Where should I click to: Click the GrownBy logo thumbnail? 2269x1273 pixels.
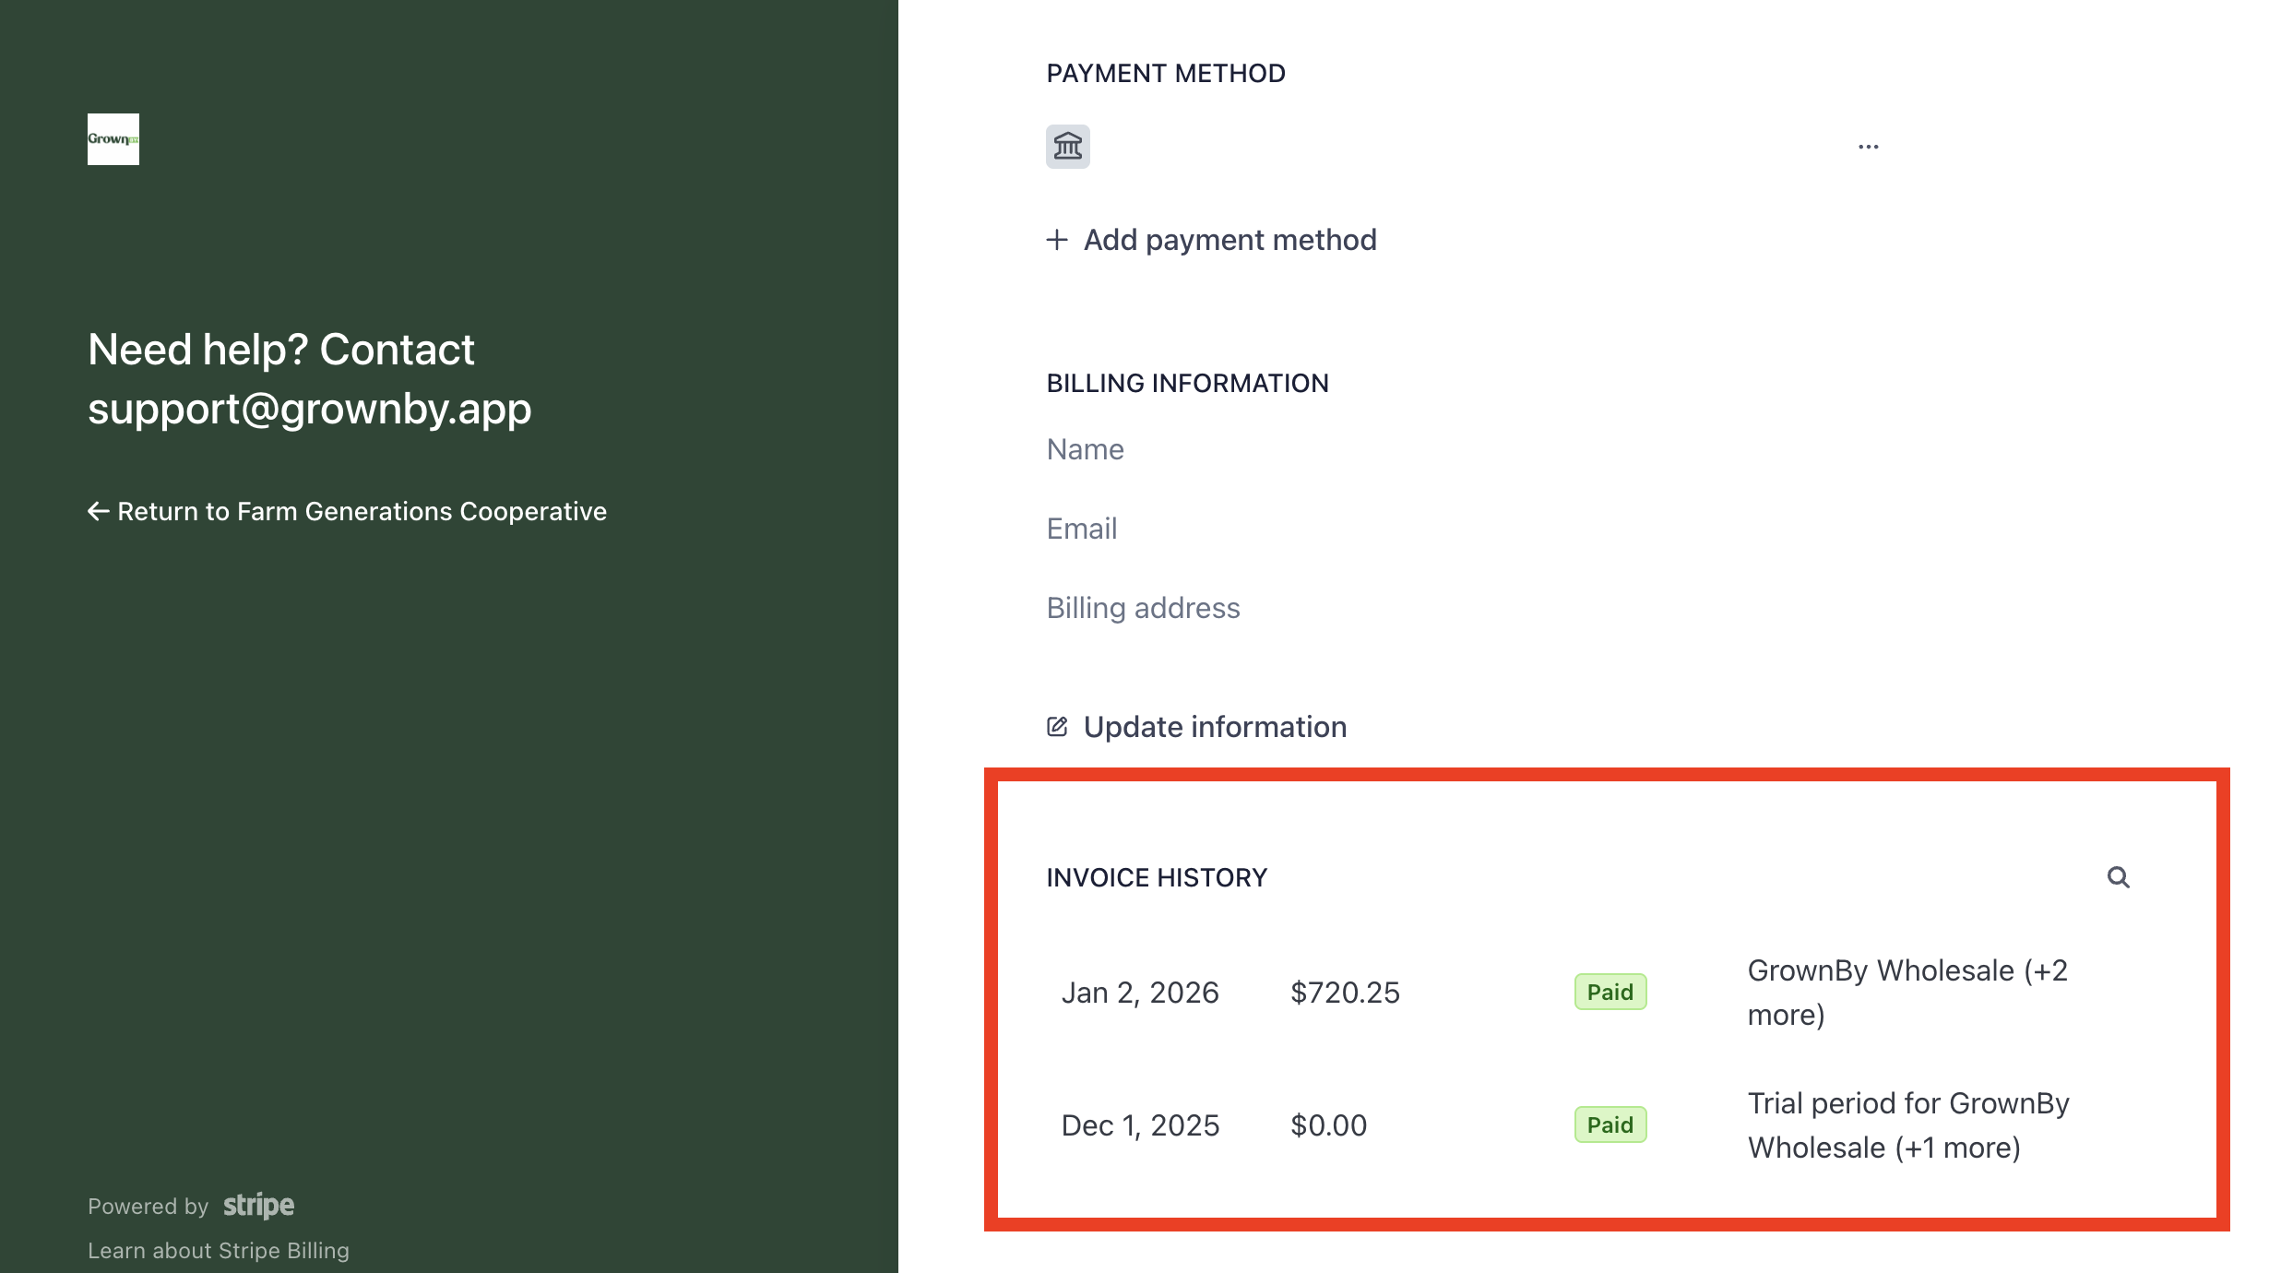click(113, 139)
